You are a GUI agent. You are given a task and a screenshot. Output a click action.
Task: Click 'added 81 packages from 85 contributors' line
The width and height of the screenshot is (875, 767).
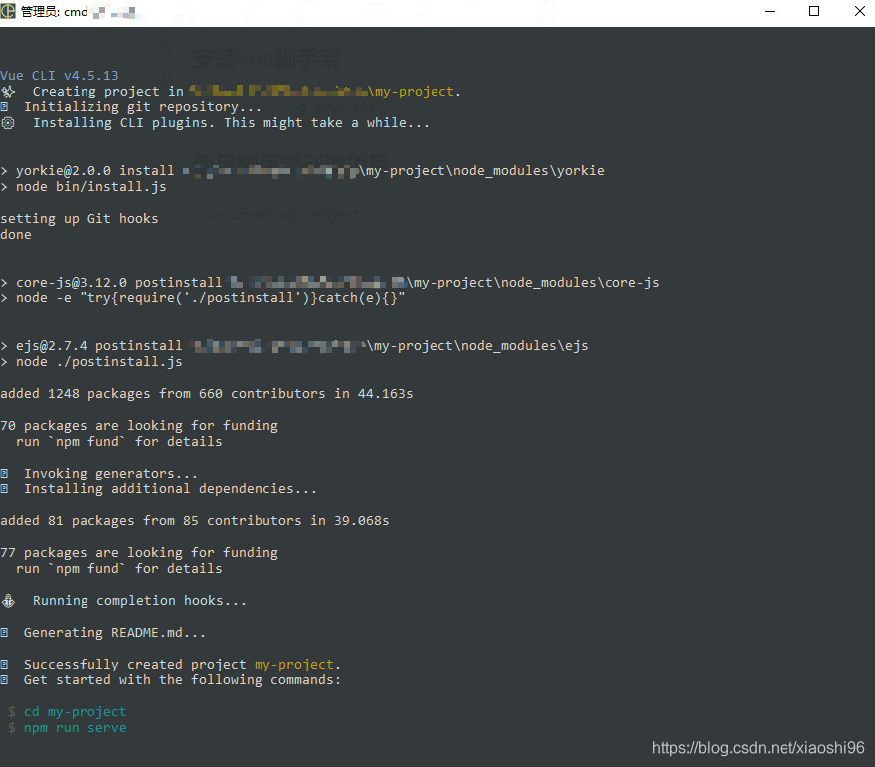click(x=195, y=521)
